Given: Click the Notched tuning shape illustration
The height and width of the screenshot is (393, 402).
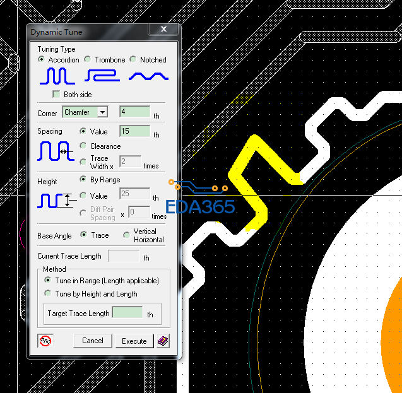Looking at the screenshot, I should (148, 76).
